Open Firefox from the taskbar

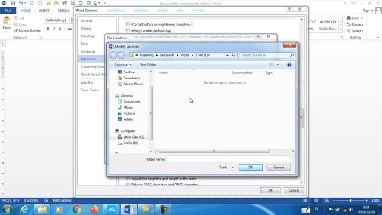(94, 210)
